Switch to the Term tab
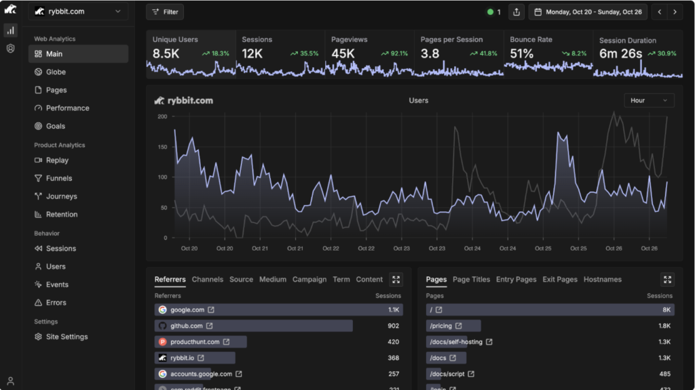Screen dimensions: 695x390 (341, 280)
